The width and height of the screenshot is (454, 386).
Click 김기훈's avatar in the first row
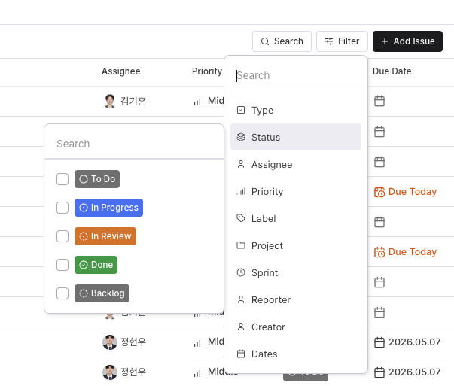click(x=110, y=101)
